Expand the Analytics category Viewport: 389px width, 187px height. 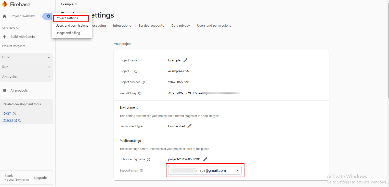[x=27, y=77]
